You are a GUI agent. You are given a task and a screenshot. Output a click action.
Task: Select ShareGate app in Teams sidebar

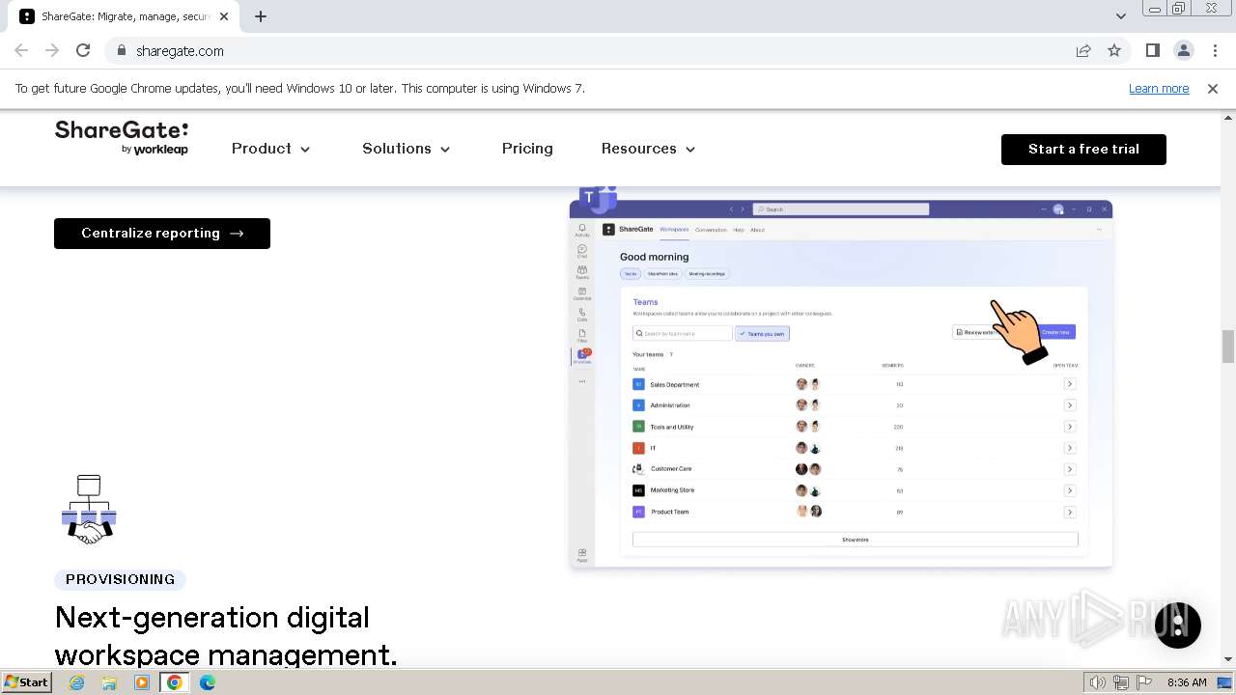point(582,356)
